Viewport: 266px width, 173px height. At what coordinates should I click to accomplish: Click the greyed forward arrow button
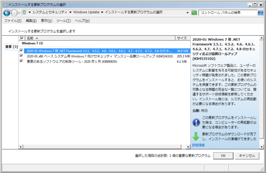pyautogui.click(x=14, y=13)
